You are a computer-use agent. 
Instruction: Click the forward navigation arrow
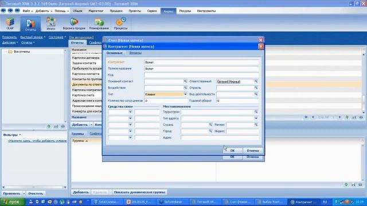pyautogui.click(x=10, y=10)
